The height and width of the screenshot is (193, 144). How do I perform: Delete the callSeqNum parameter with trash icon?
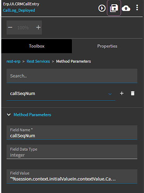133,93
